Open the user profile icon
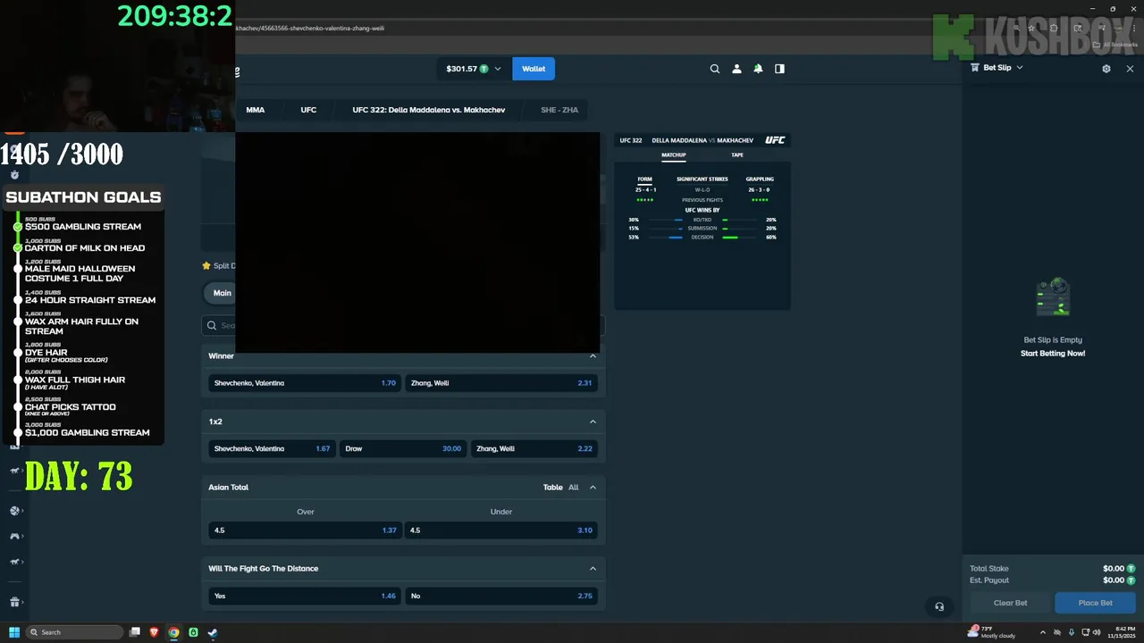The image size is (1144, 643). (736, 69)
